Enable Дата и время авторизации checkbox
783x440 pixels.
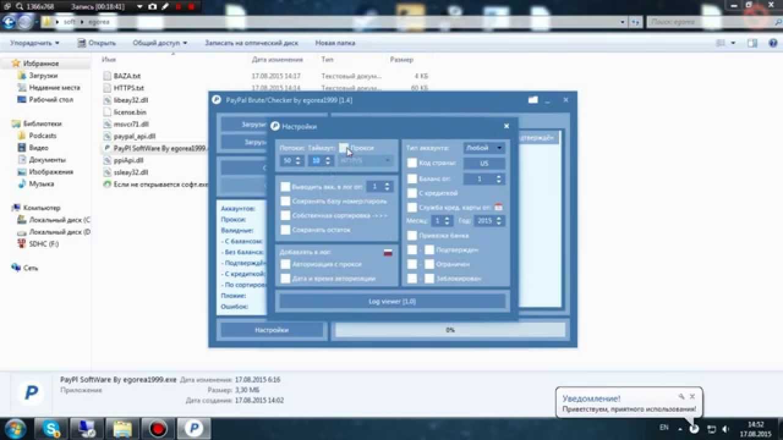tap(285, 278)
